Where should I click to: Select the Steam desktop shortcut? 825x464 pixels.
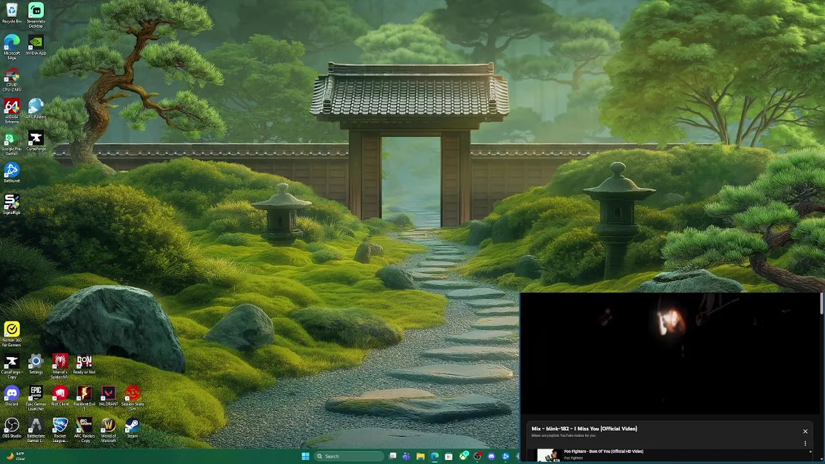click(132, 428)
